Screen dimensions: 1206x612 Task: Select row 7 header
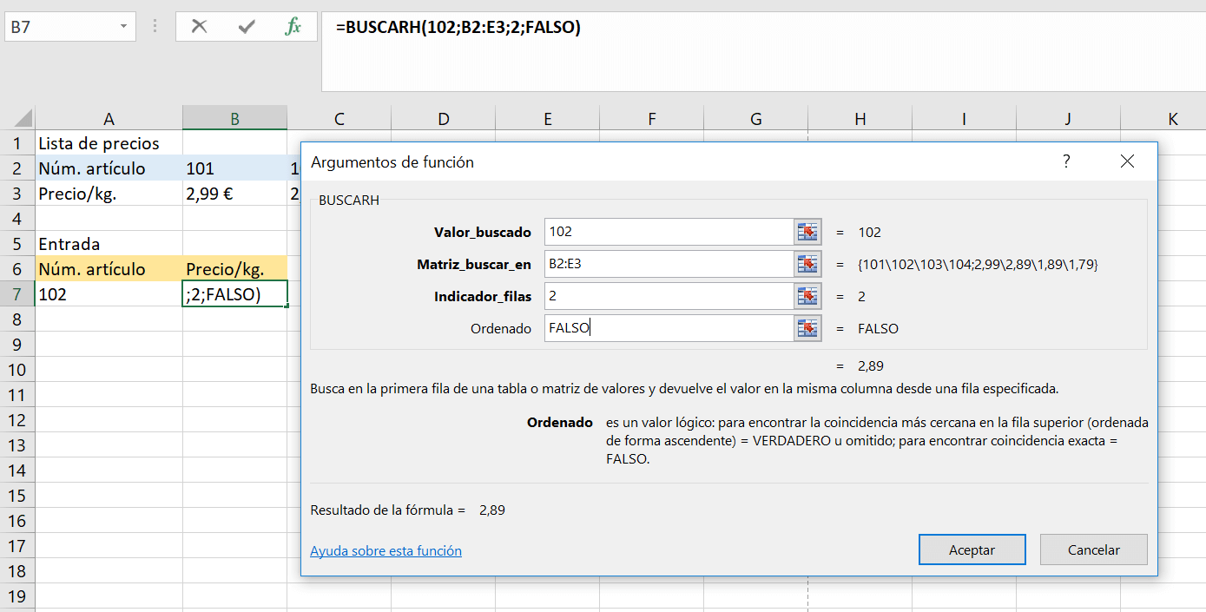[x=16, y=294]
